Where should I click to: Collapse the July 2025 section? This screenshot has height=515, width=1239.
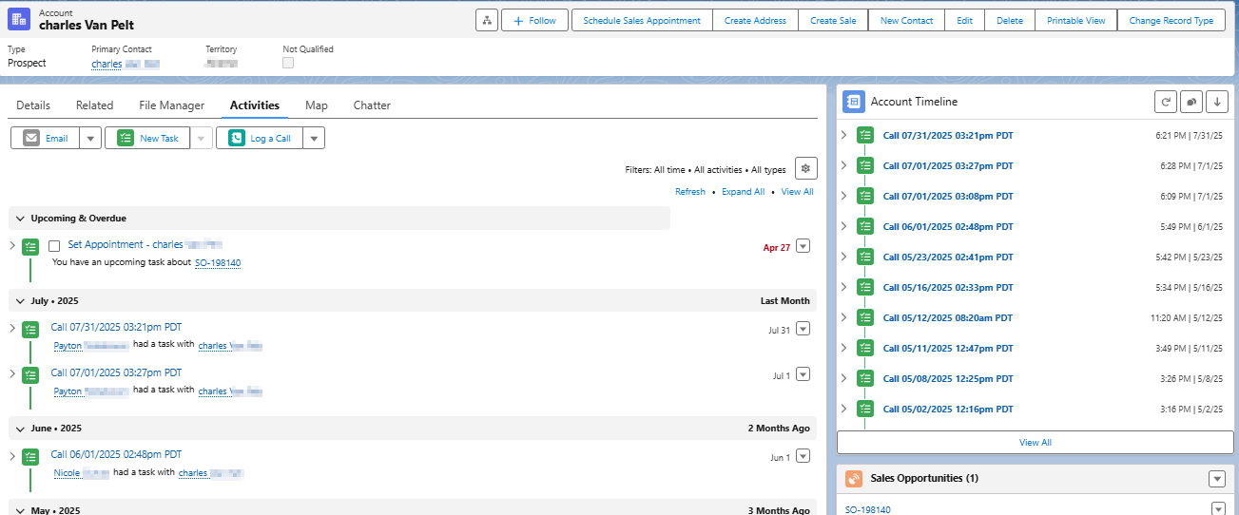(x=20, y=300)
